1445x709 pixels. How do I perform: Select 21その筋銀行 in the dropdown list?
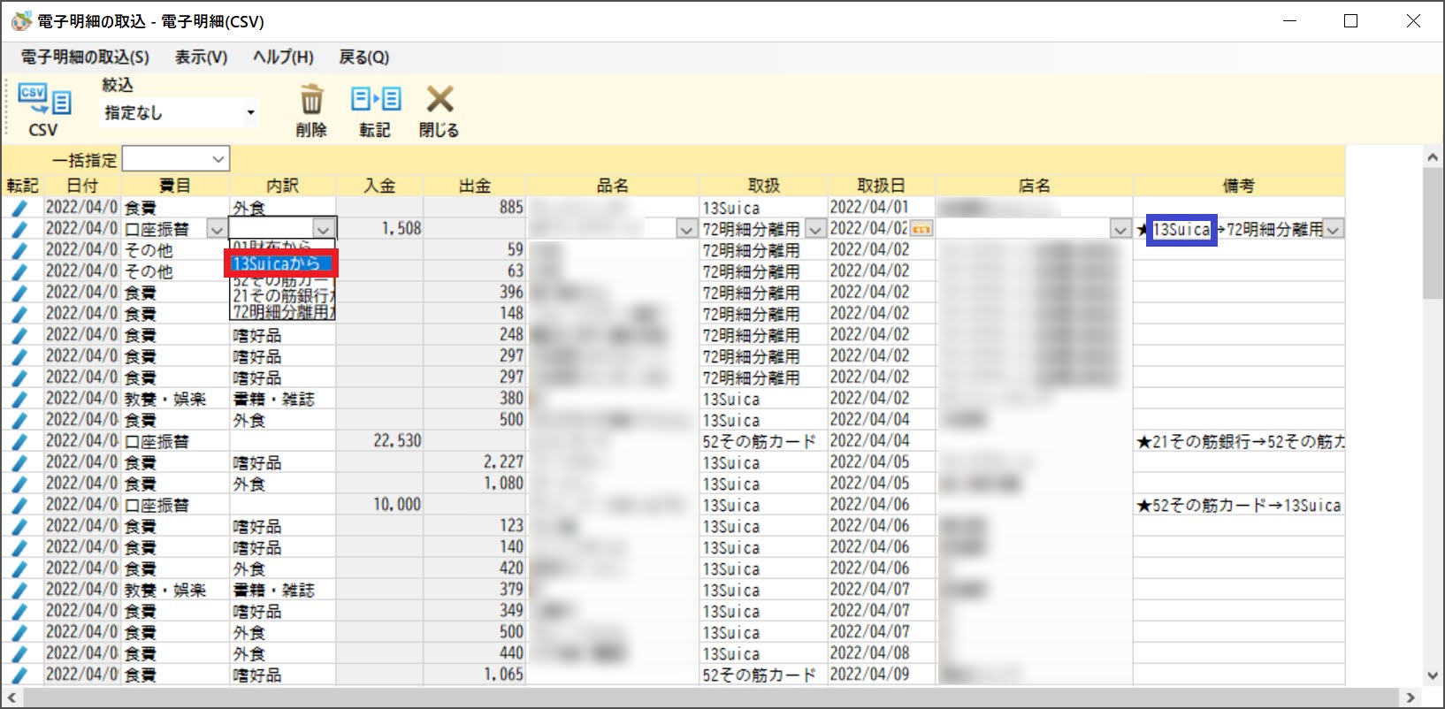(282, 295)
